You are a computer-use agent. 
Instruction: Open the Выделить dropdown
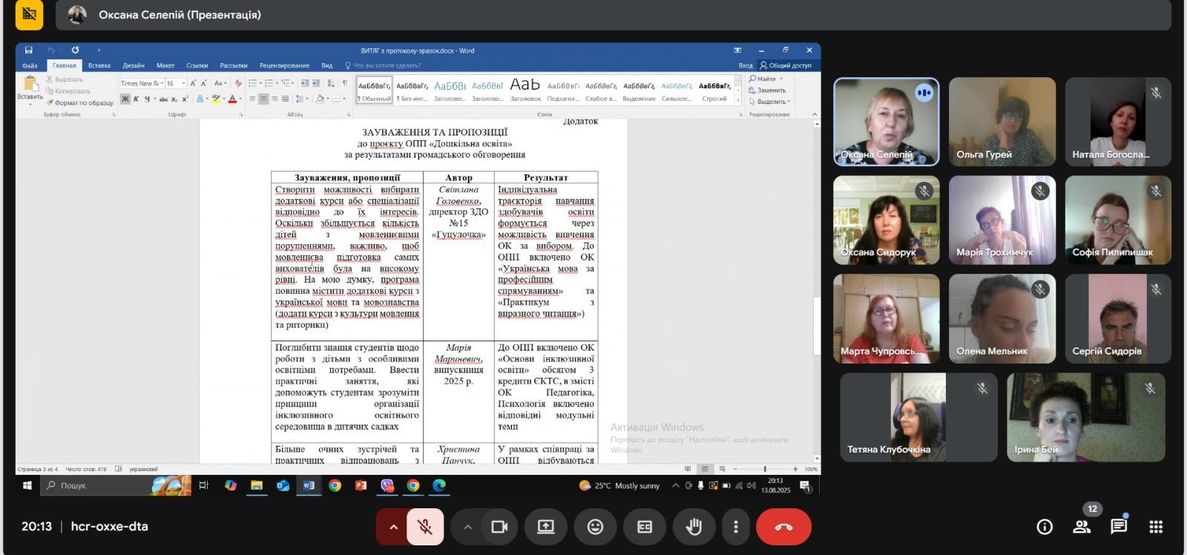pyautogui.click(x=770, y=102)
